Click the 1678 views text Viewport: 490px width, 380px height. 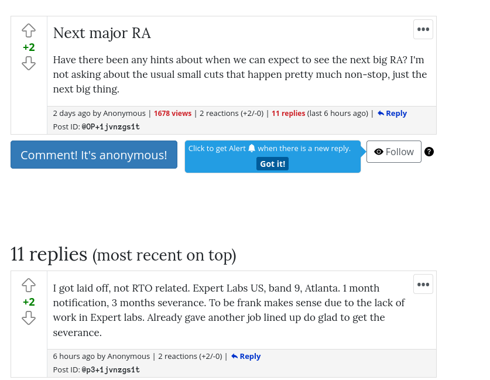tap(173, 114)
